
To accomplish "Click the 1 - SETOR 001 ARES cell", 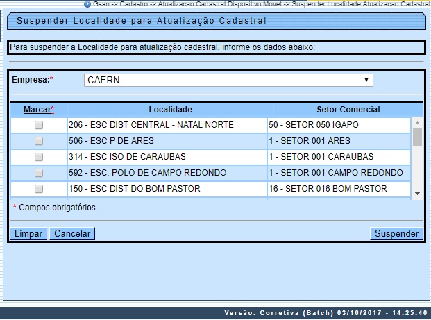I will pos(338,141).
